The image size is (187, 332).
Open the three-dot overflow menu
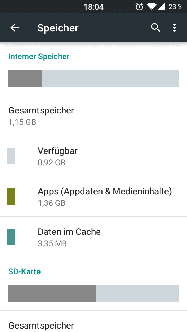click(x=174, y=28)
